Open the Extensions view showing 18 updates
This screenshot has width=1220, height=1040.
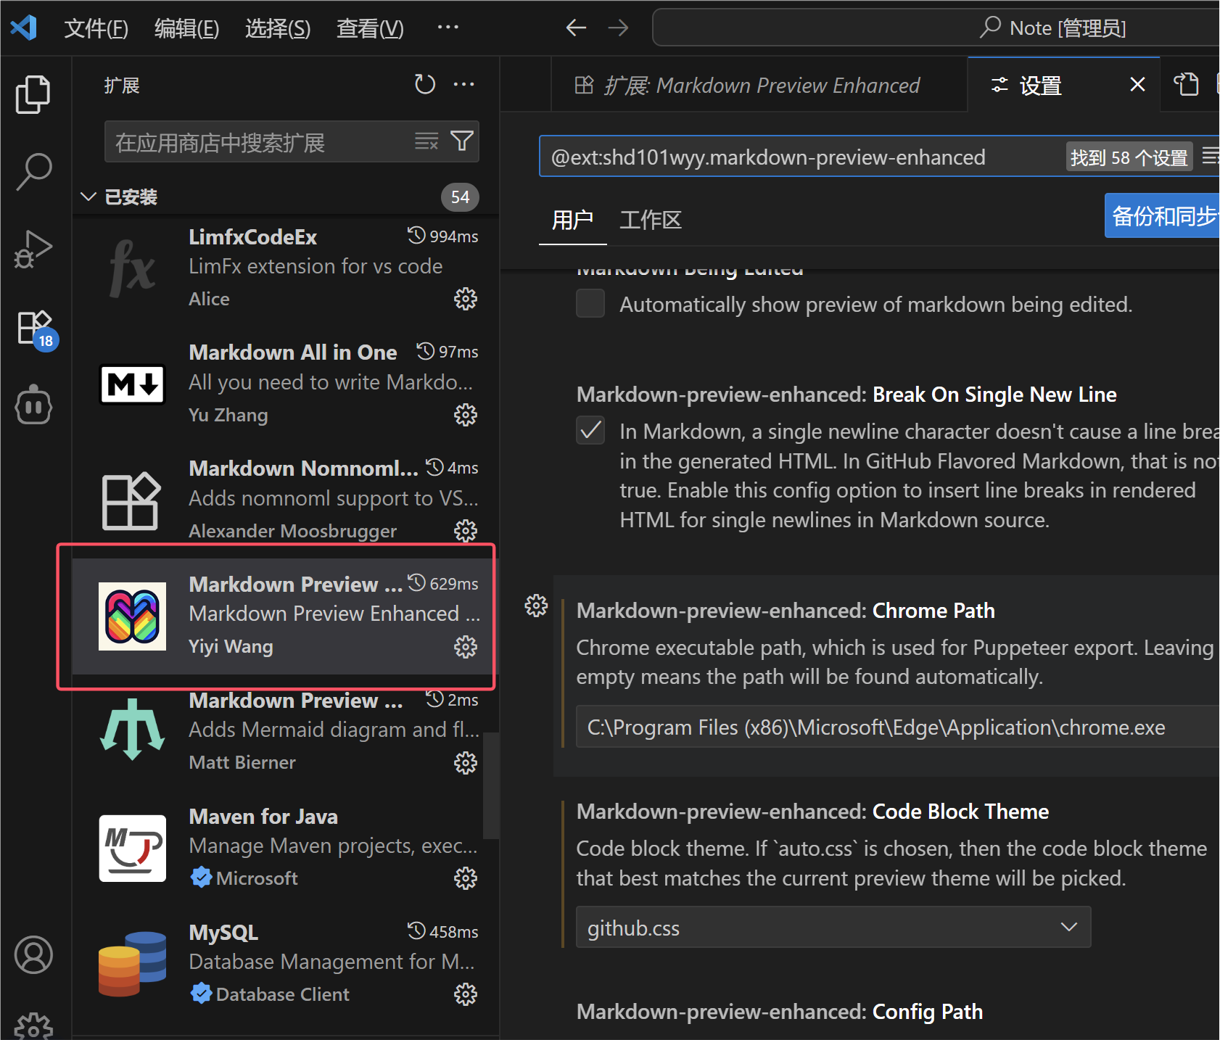pos(33,328)
